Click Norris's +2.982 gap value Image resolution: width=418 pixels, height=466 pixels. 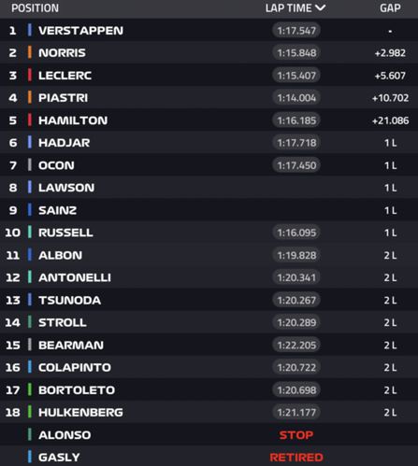point(390,53)
